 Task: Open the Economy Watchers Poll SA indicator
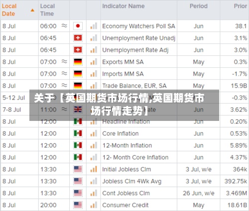pyautogui.click(x=138, y=26)
